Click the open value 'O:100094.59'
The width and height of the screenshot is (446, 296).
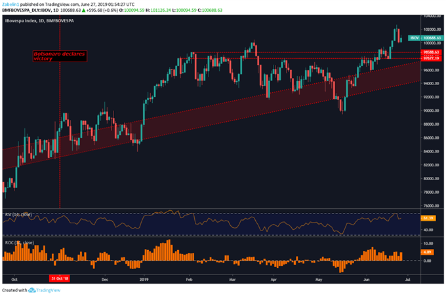132,10
